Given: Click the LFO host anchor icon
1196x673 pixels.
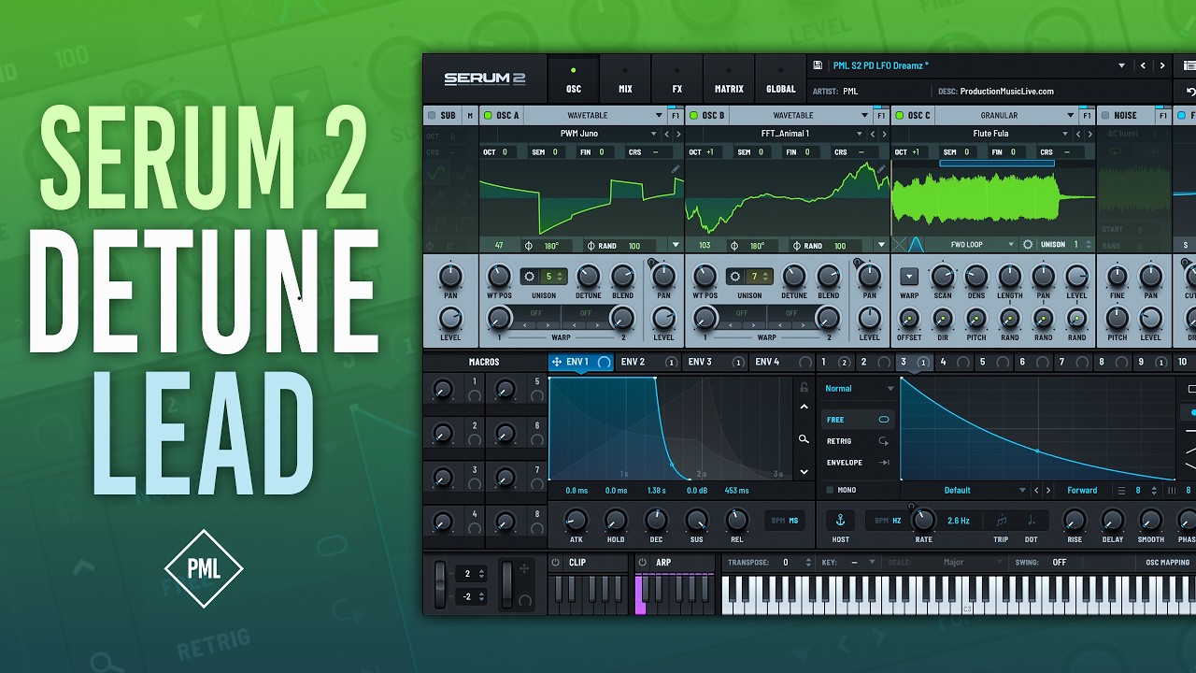Looking at the screenshot, I should pyautogui.click(x=839, y=520).
